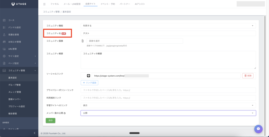The image size is (269, 137).
Task: Click the バンドル設定 list icon
Action: point(4,27)
